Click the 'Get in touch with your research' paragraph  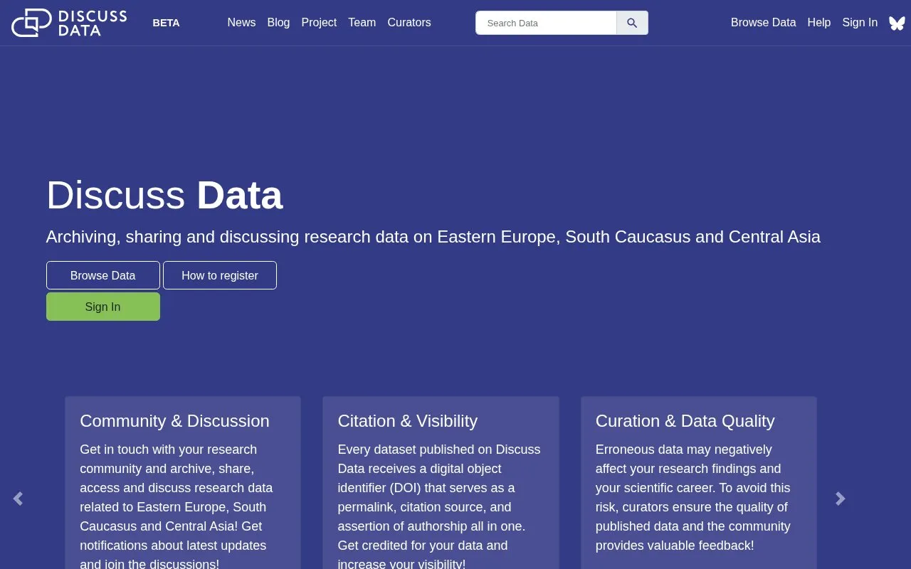pos(178,507)
